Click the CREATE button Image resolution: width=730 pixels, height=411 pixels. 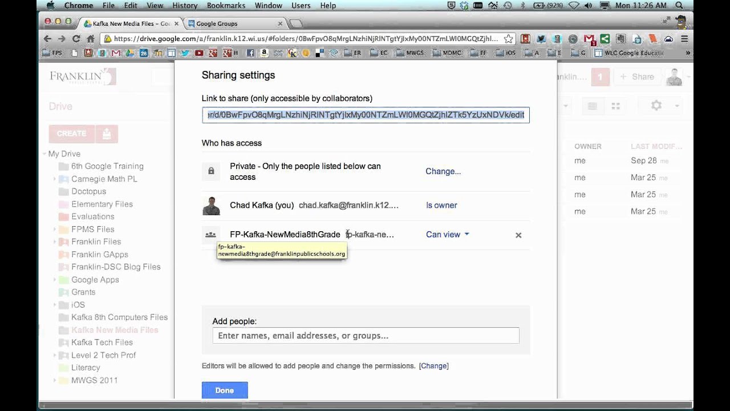71,134
